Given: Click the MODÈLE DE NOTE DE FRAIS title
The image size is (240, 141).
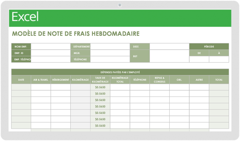Looking at the screenshot, I should [x=76, y=34].
